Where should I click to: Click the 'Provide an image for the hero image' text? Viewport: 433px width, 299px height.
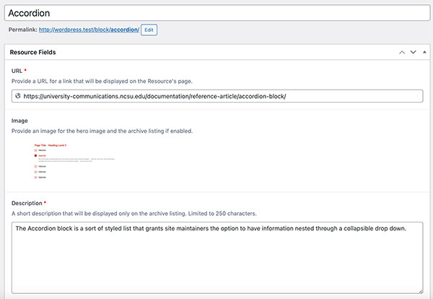[102, 131]
